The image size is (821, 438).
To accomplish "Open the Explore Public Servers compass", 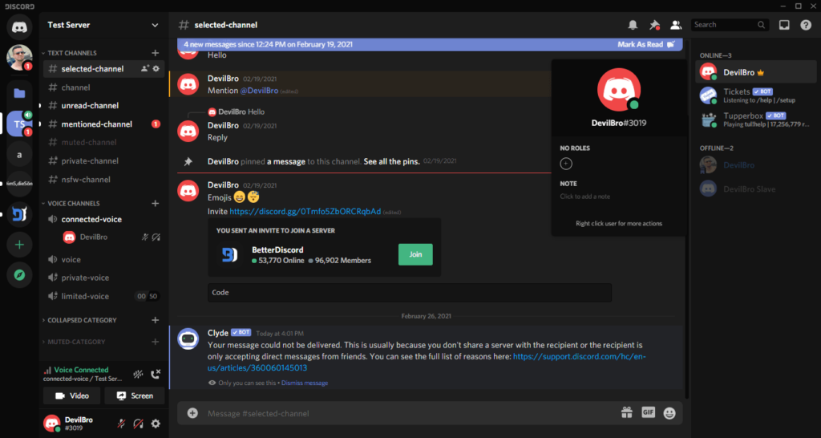I will tap(19, 275).
